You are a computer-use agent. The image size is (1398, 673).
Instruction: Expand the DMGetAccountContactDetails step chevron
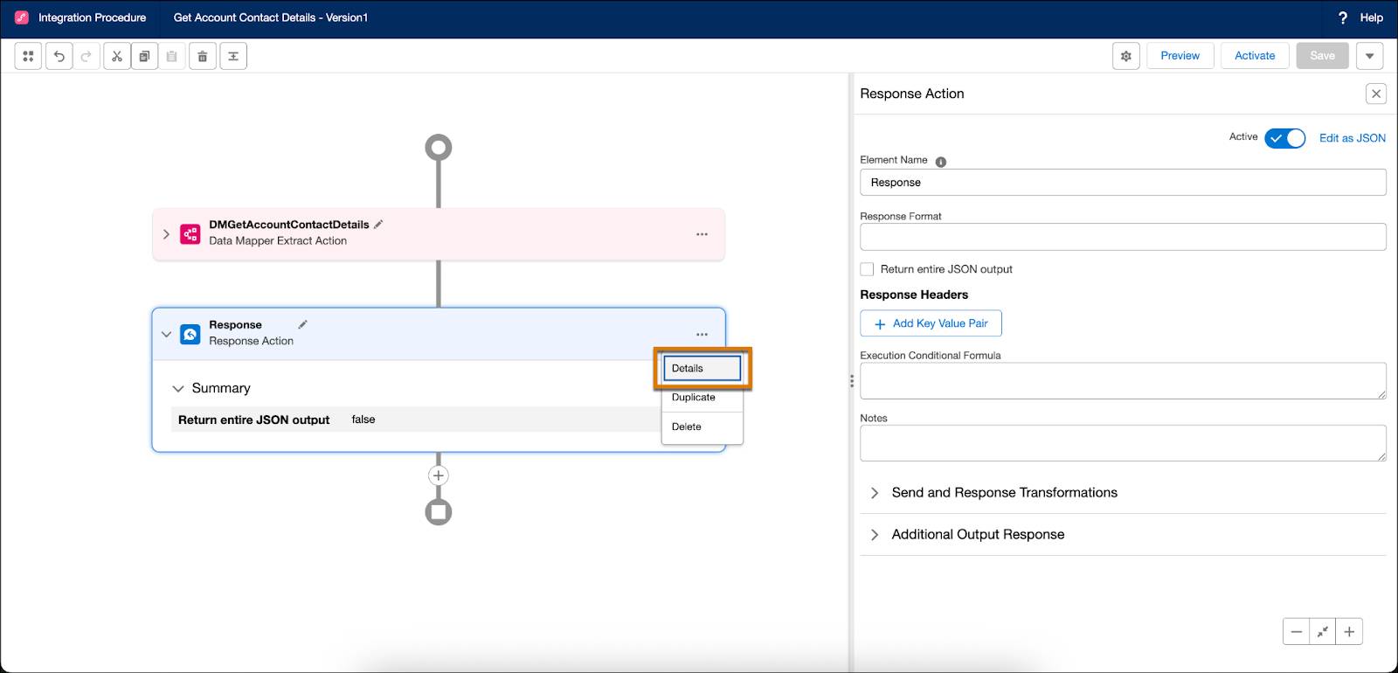(166, 234)
